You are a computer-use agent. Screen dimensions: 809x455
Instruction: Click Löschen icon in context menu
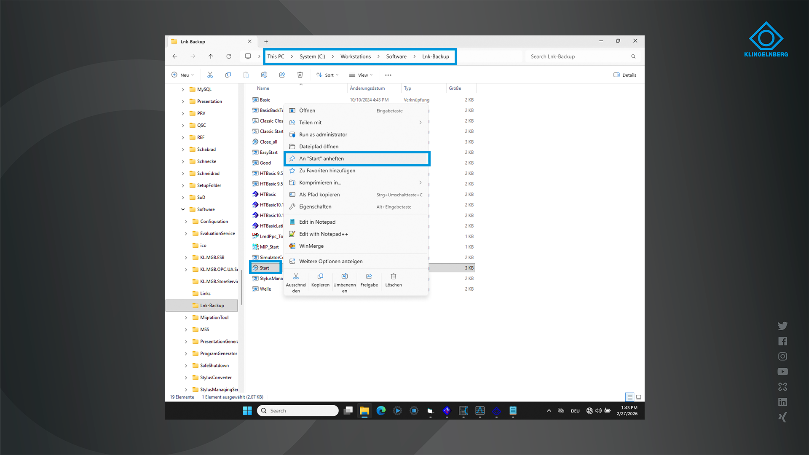point(394,276)
